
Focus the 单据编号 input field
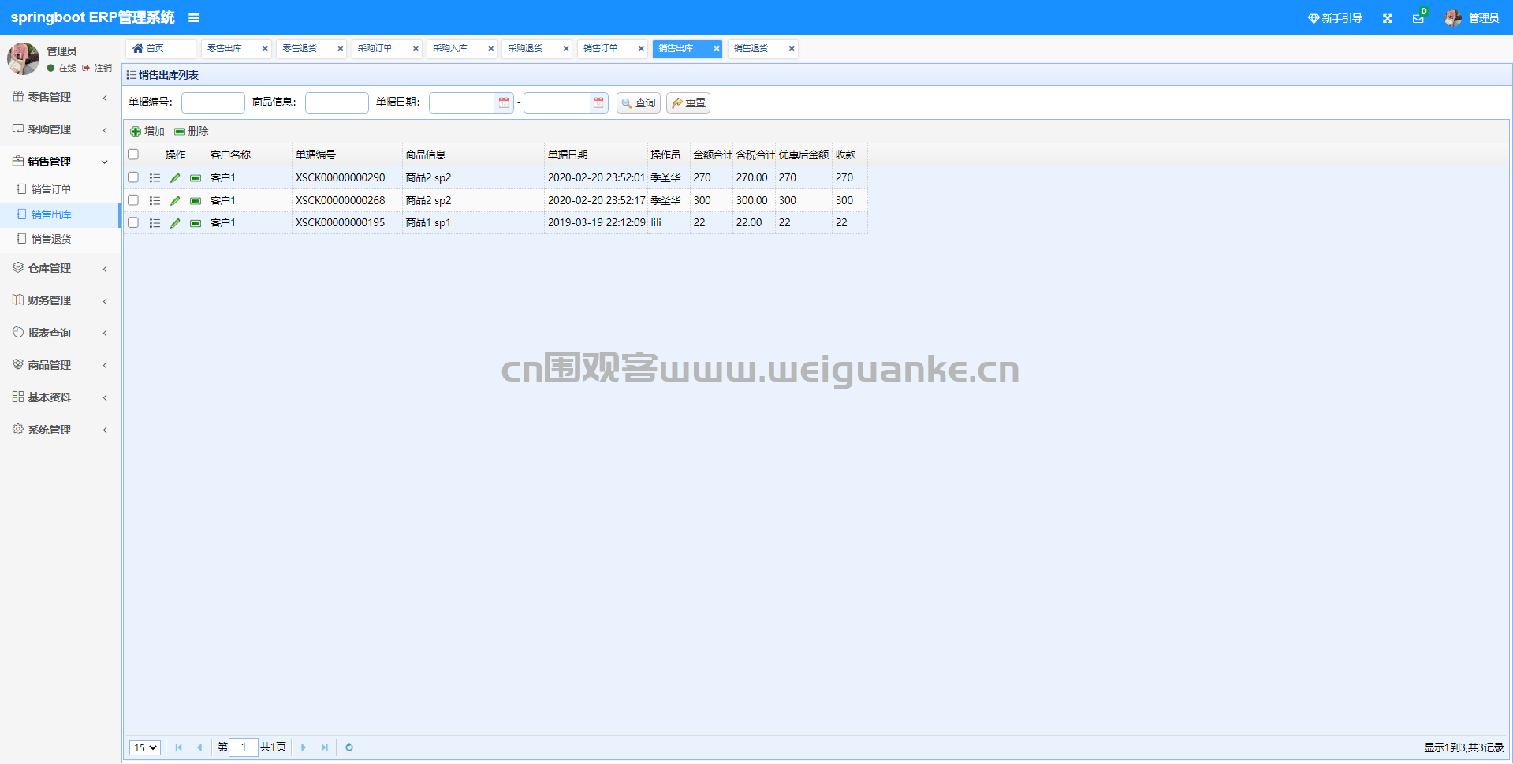(213, 103)
